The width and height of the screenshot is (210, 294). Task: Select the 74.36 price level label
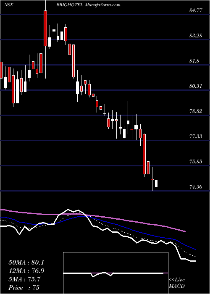point(196,187)
